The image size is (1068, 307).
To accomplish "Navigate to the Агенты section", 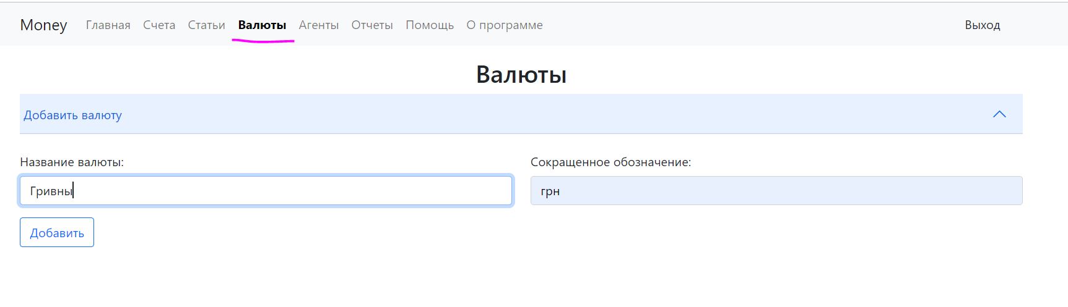I will 318,25.
